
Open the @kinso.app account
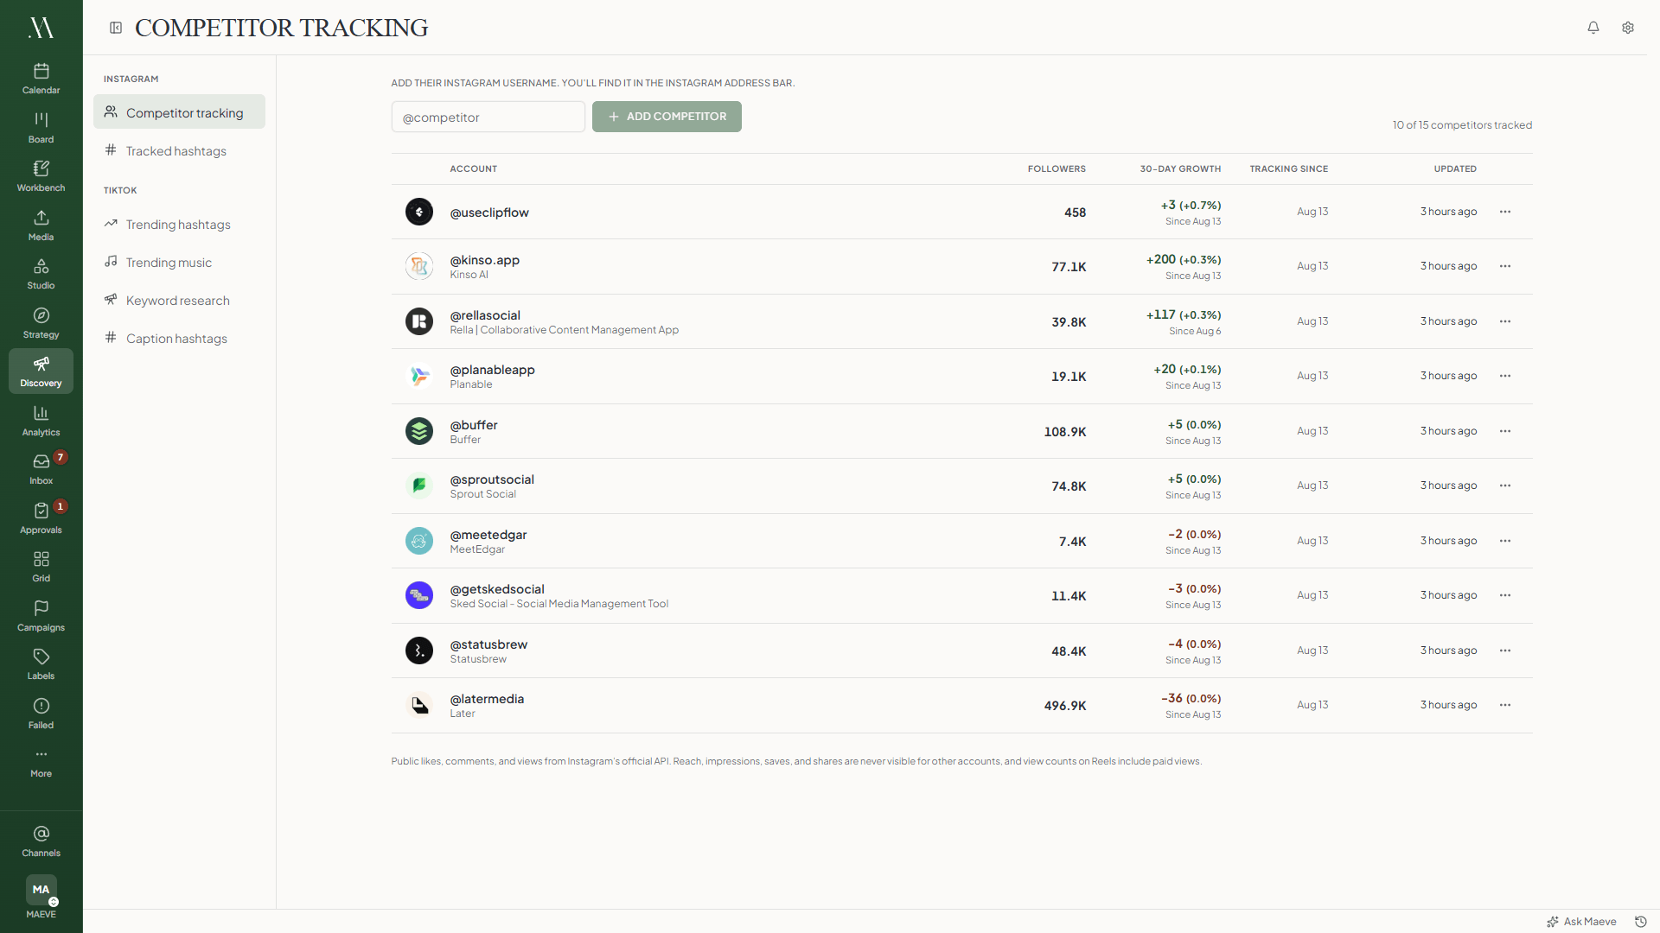[x=484, y=260]
